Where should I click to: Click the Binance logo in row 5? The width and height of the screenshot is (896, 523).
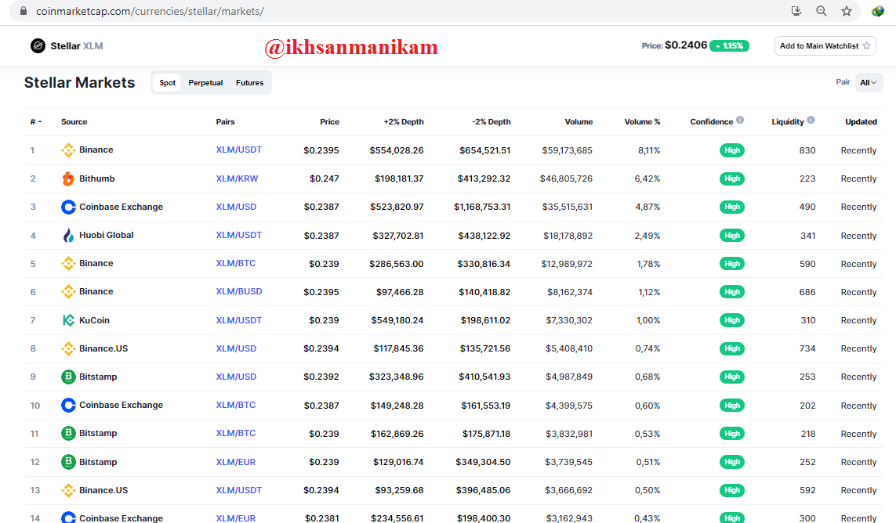click(68, 263)
